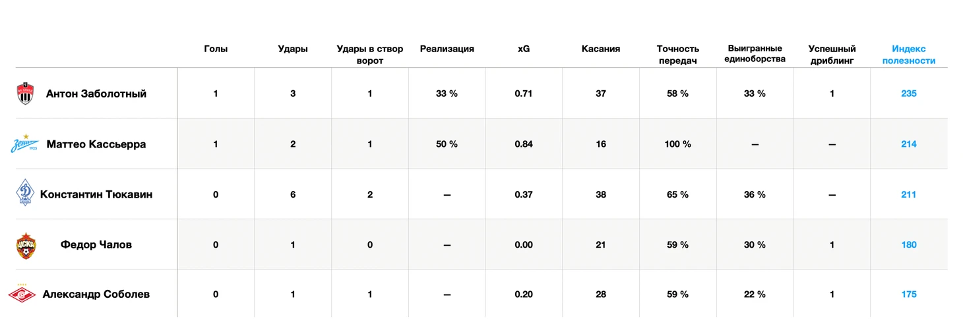Click the xG column header
The image size is (963, 334).
(523, 49)
